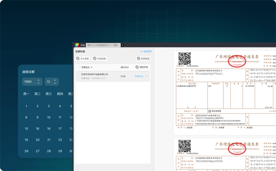Screen dimensions: 276x171
Task: Click 江苏盖特锐尔智控技术有限公司 buyer name on first invoice
Action: [x=209, y=70]
